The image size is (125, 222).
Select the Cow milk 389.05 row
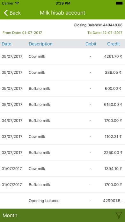click(x=62, y=72)
